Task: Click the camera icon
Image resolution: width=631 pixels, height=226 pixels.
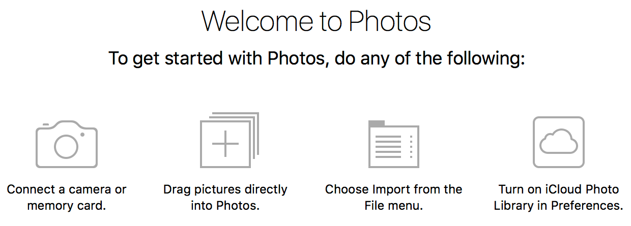Action: 66,144
